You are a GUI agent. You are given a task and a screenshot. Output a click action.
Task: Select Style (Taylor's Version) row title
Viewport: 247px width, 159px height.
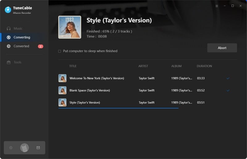coord(85,102)
